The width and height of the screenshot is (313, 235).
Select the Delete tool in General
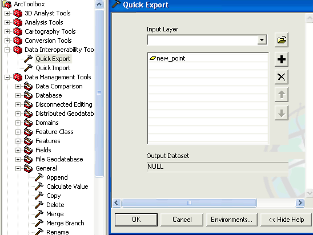point(55,205)
